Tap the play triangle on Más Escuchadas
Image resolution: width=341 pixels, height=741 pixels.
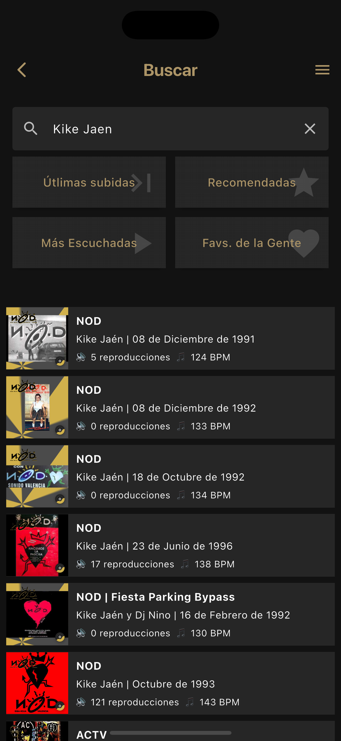143,243
